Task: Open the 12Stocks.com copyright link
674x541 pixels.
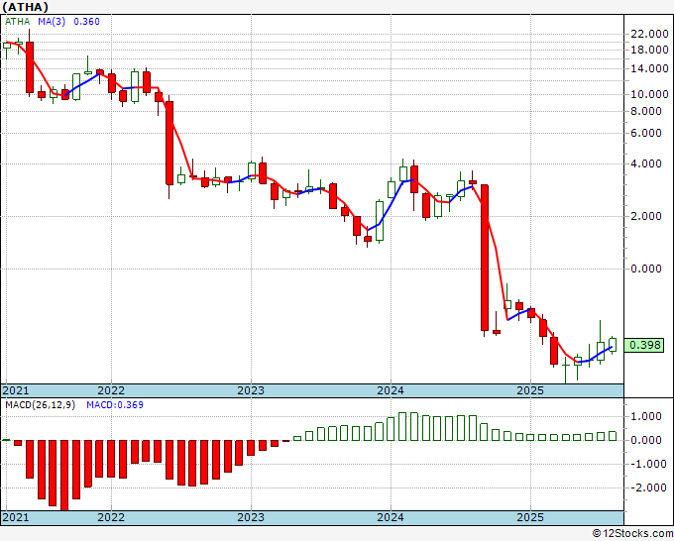Action: pyautogui.click(x=632, y=534)
